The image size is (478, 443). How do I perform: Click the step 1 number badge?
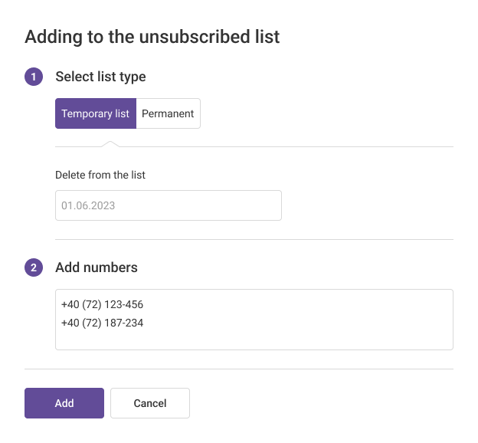pyautogui.click(x=34, y=77)
